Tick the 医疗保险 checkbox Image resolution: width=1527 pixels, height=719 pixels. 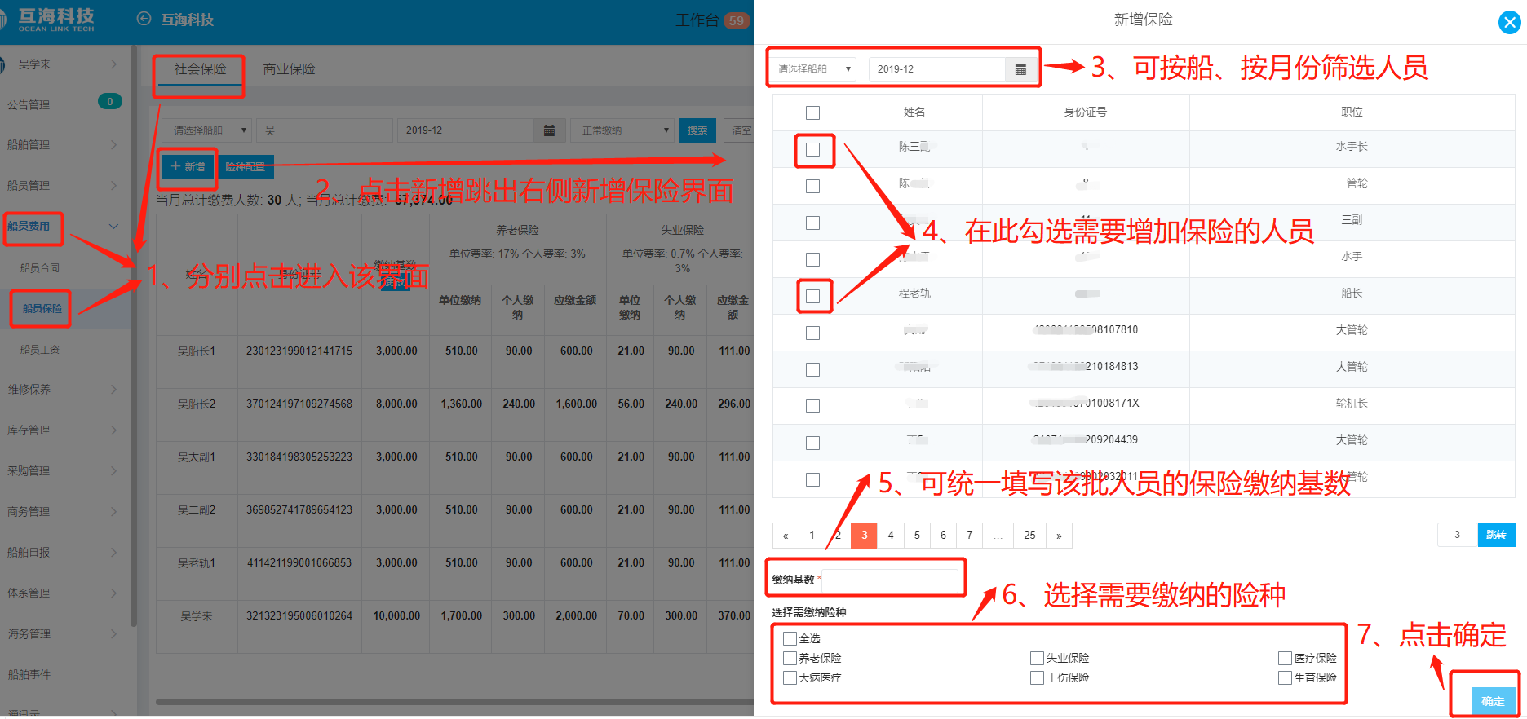click(x=1286, y=658)
